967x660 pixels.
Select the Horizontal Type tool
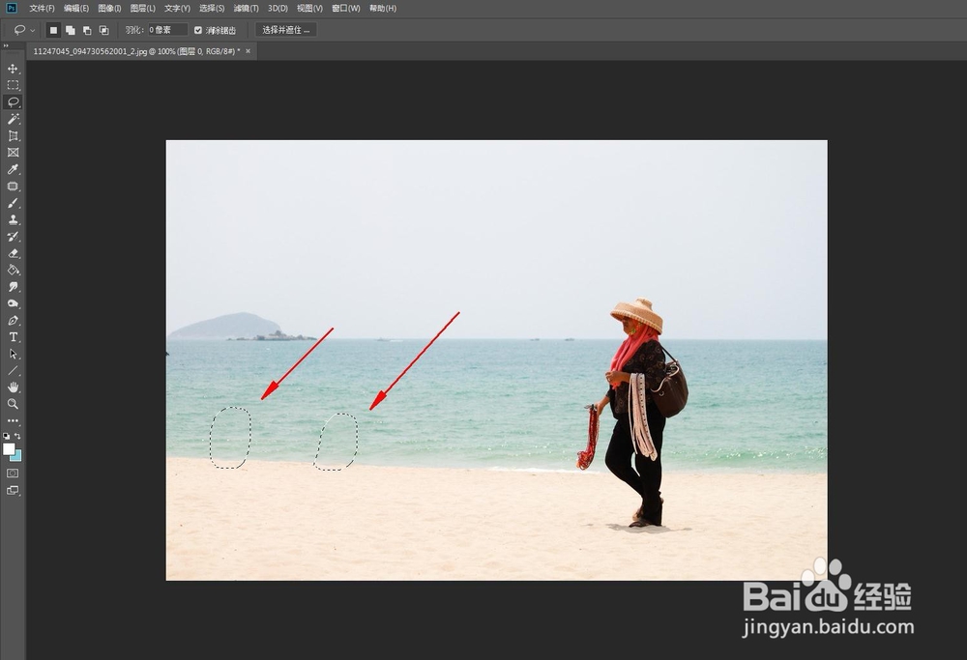pyautogui.click(x=13, y=337)
